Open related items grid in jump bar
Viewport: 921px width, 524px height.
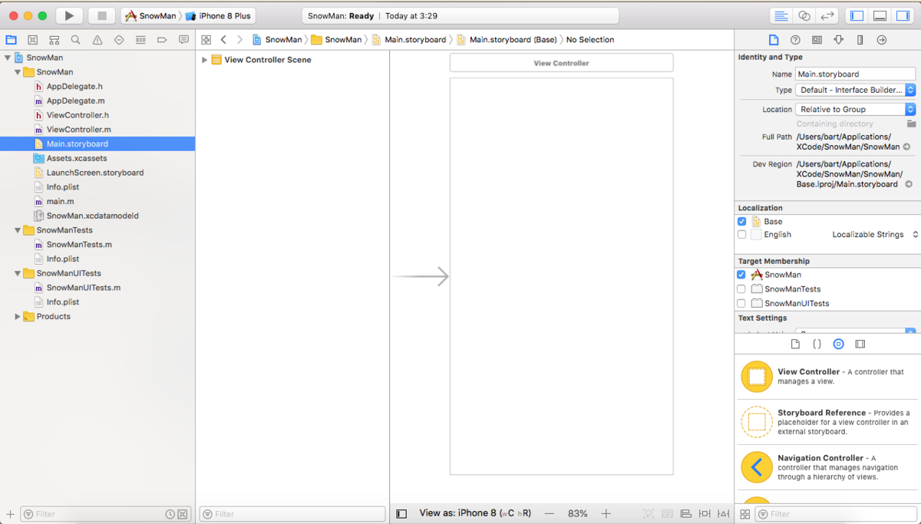point(206,39)
